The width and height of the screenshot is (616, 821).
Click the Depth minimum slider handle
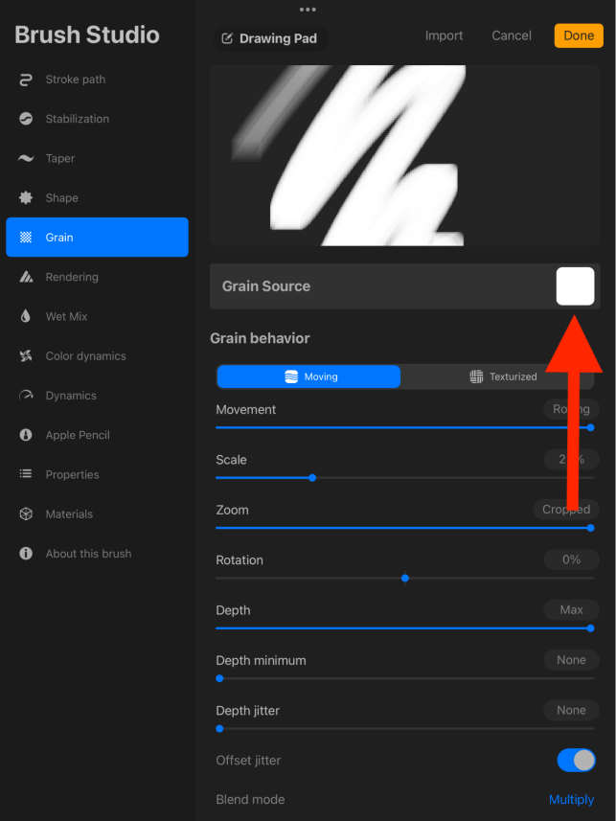(220, 678)
